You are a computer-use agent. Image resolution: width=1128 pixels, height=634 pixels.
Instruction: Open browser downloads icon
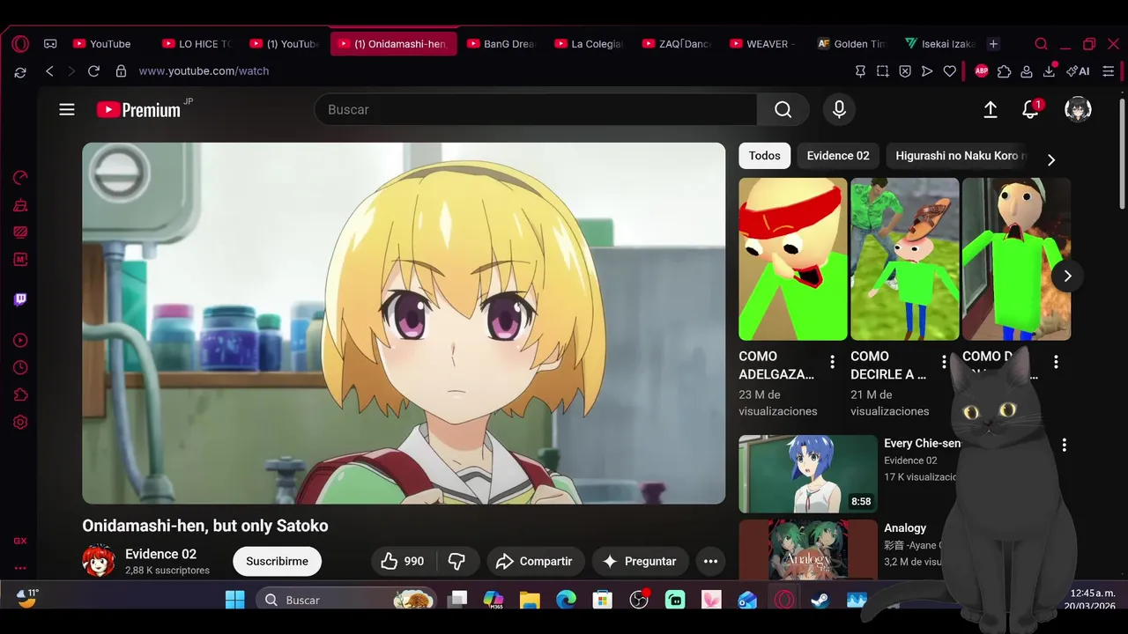1050,70
